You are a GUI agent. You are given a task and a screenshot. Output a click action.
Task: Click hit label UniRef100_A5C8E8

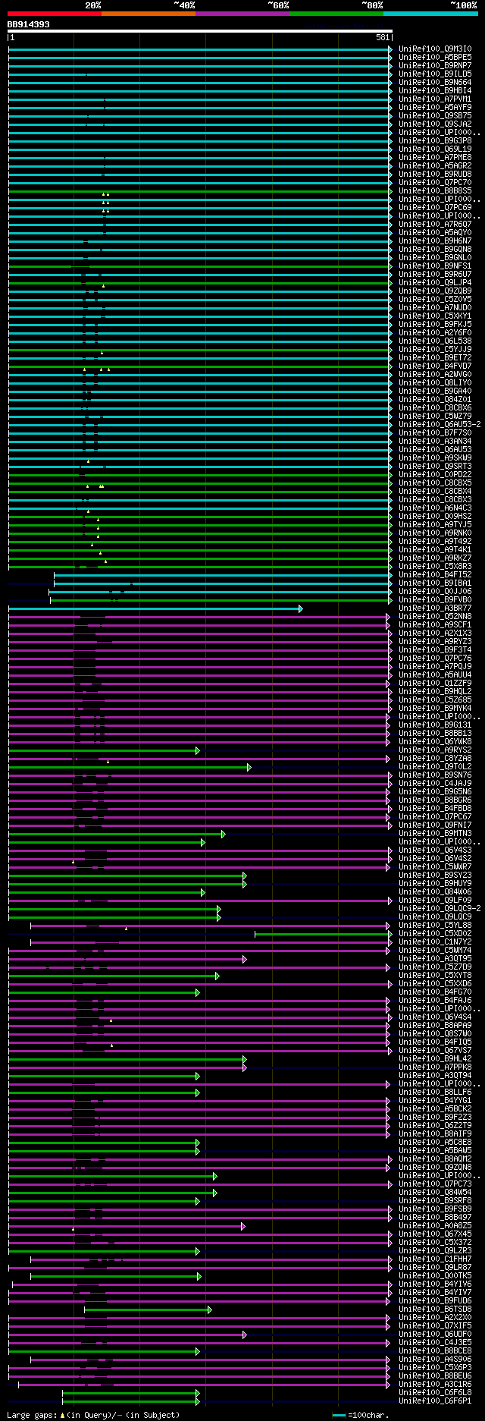(x=435, y=1143)
